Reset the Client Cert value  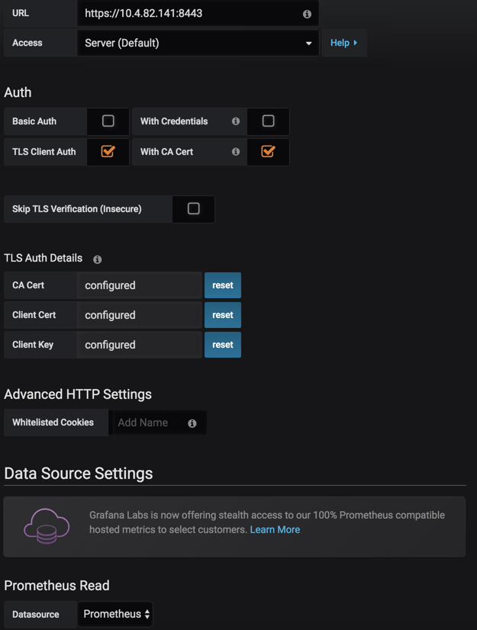pyautogui.click(x=223, y=315)
